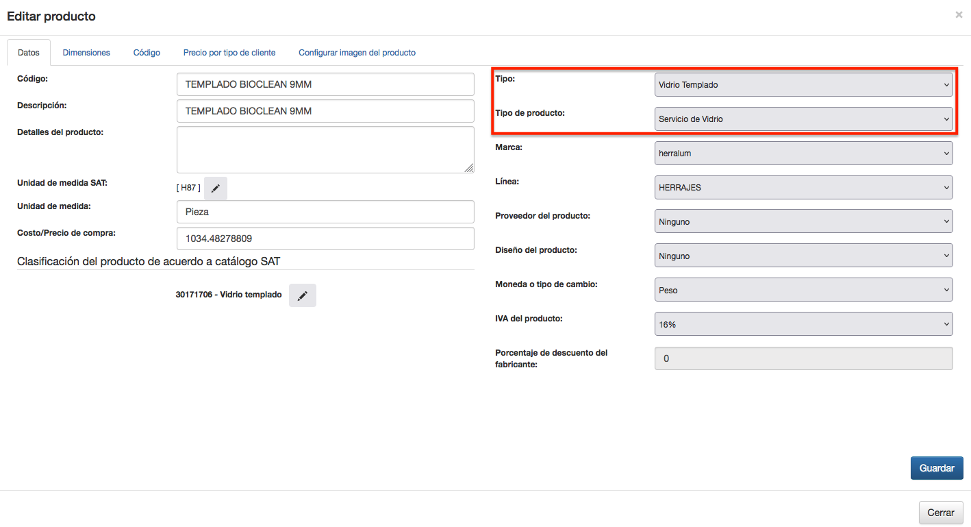
Task: Change Moneda o tipo de cambio
Action: click(803, 291)
